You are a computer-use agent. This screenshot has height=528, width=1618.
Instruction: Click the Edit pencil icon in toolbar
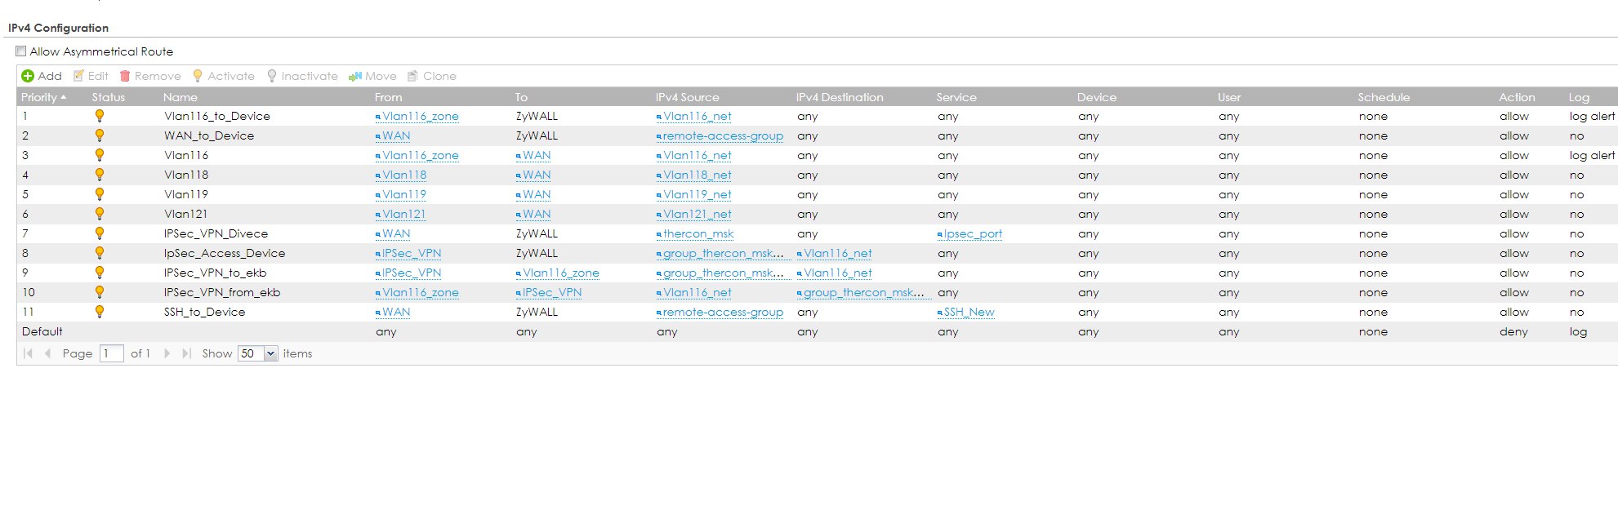tap(78, 76)
